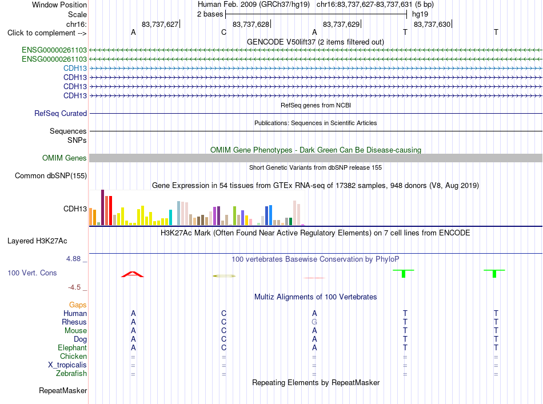543x404 pixels.
Task: Click the gray OMIM Genes bar
Action: pyautogui.click(x=316, y=158)
